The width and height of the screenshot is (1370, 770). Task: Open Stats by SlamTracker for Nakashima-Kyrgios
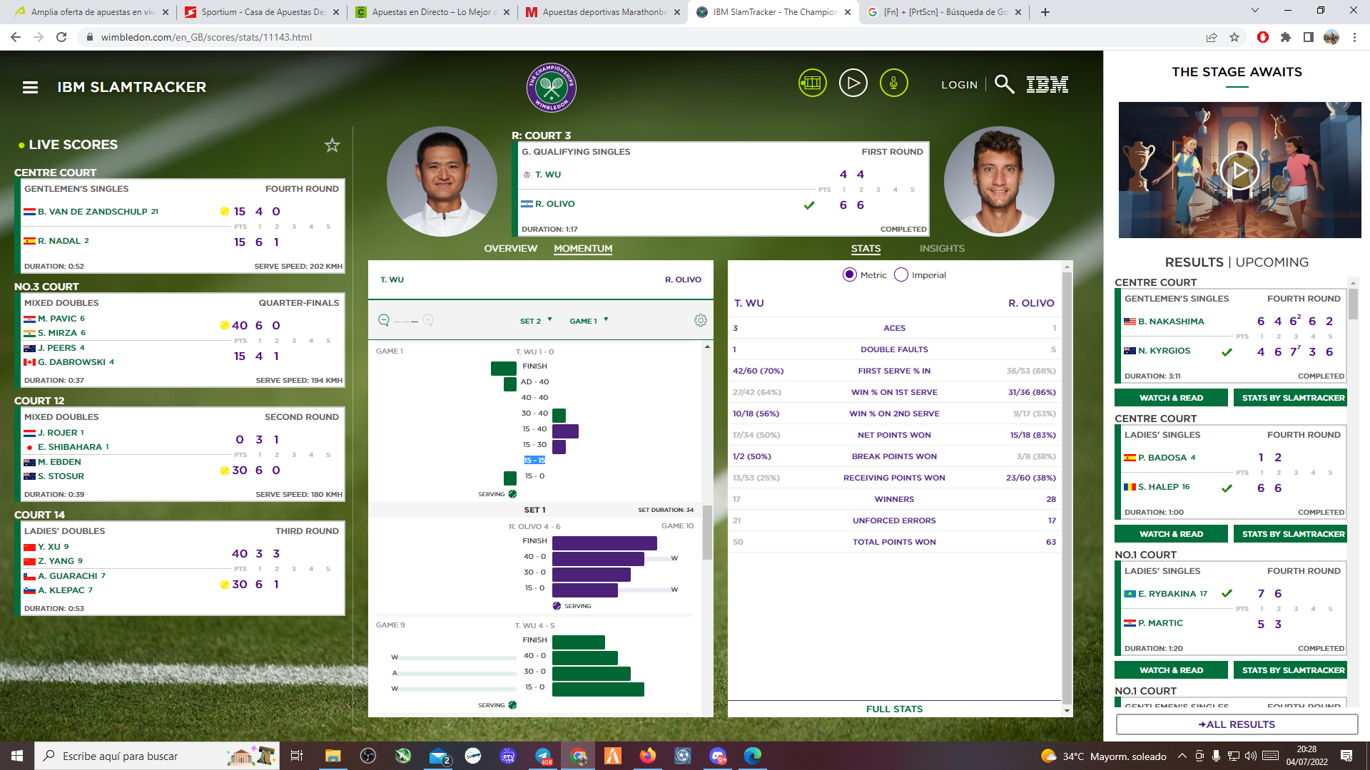[x=1290, y=398]
